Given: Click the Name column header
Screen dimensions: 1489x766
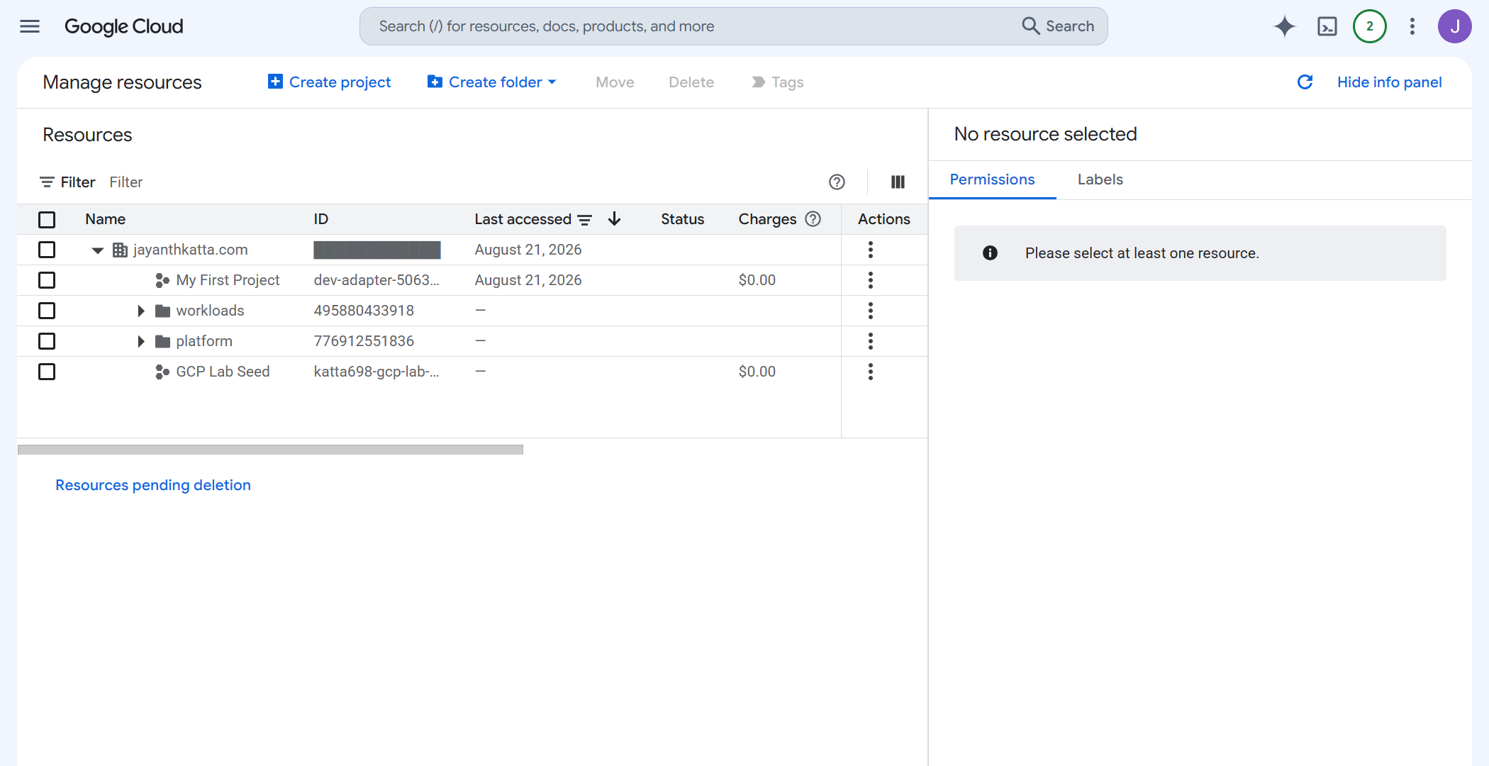Looking at the screenshot, I should tap(105, 219).
